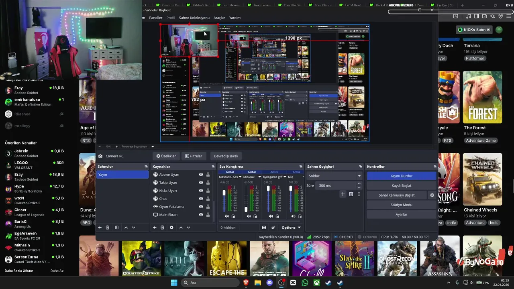Screen dimensions: 514x289
Task: Add a new scene with the plus icon in Sahneler
Action: tap(100, 228)
